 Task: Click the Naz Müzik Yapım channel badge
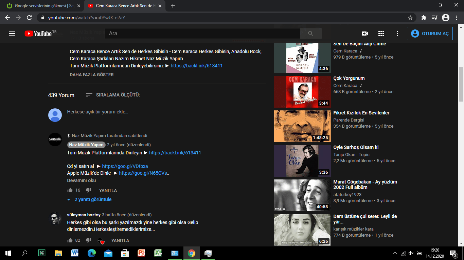(x=86, y=145)
